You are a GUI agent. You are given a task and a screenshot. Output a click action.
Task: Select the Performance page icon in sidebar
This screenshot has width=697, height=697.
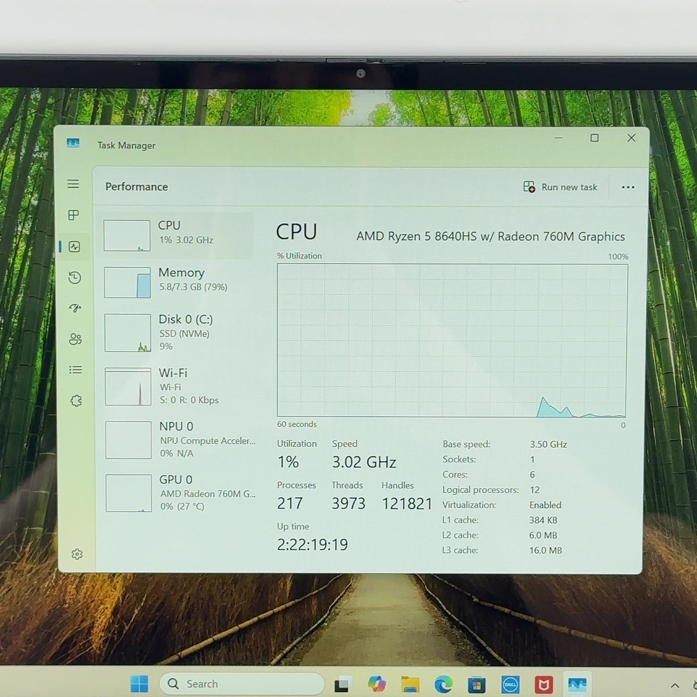[74, 247]
